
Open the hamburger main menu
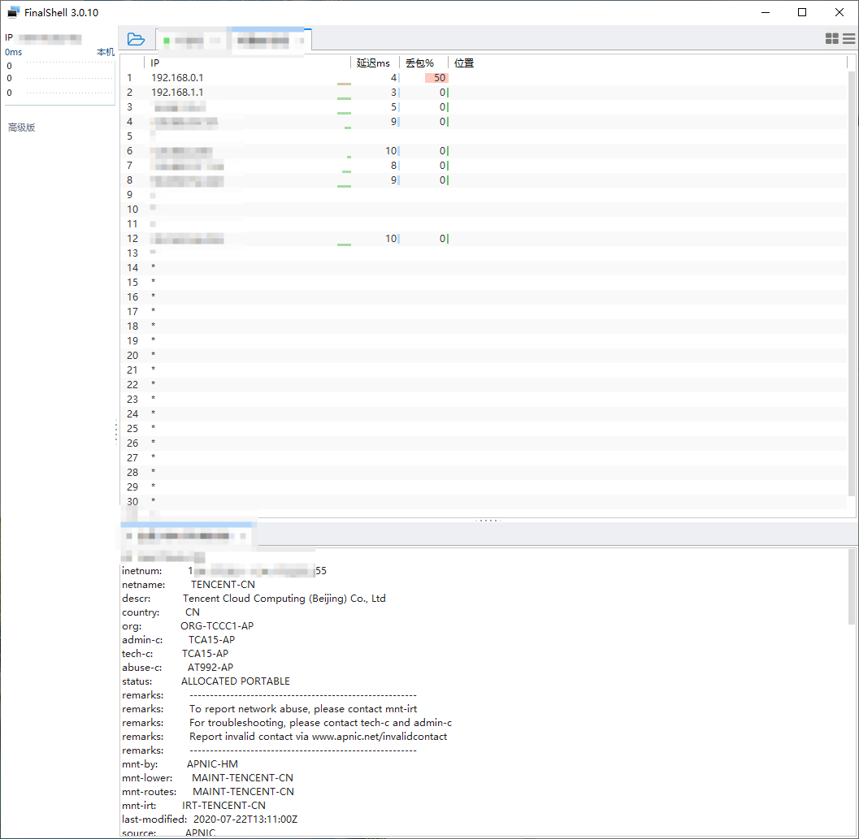click(848, 38)
